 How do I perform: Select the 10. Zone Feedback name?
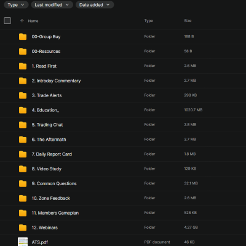[x=51, y=198]
